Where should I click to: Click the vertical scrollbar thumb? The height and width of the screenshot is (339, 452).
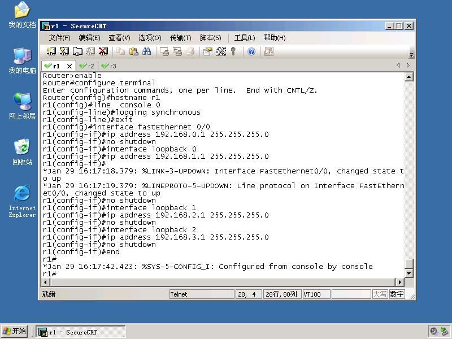(x=408, y=264)
